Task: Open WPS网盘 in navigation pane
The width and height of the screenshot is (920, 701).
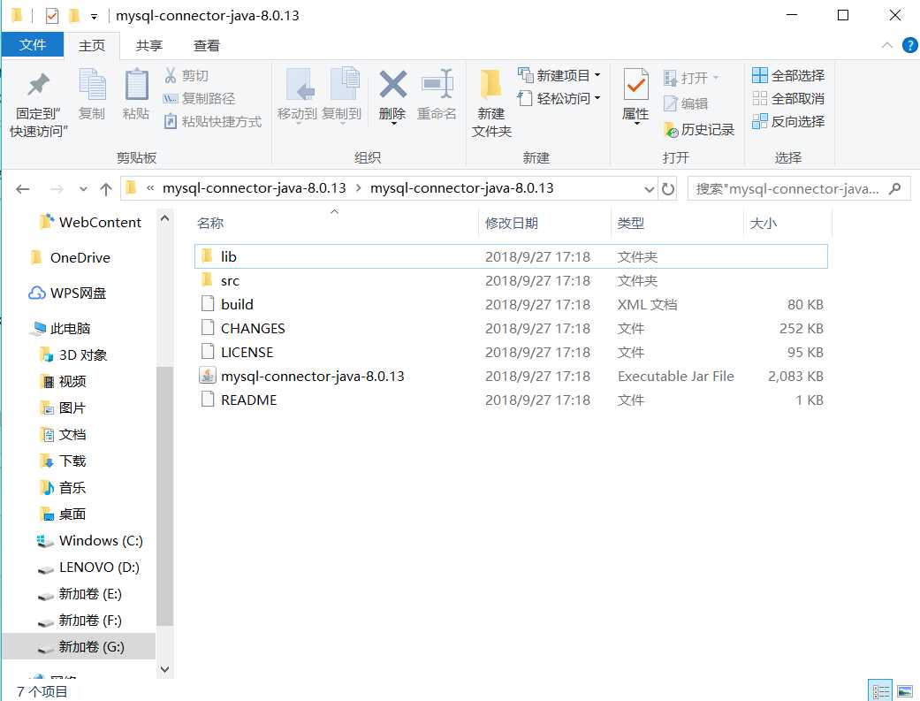Action: [x=67, y=293]
